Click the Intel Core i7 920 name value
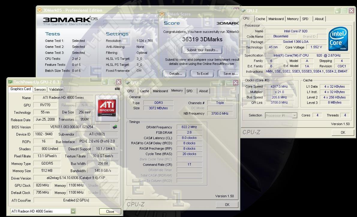The height and width of the screenshot is (217, 357). pos(295,31)
